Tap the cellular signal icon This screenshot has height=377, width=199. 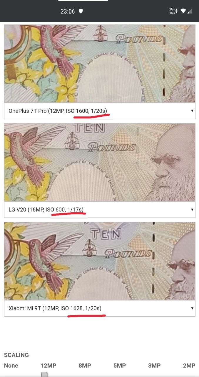point(190,11)
